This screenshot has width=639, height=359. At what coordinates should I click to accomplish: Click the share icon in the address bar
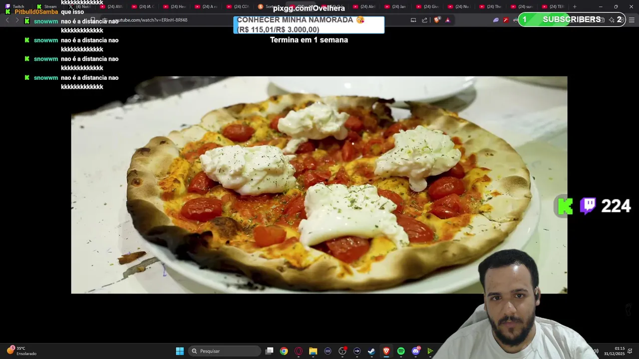tap(424, 20)
